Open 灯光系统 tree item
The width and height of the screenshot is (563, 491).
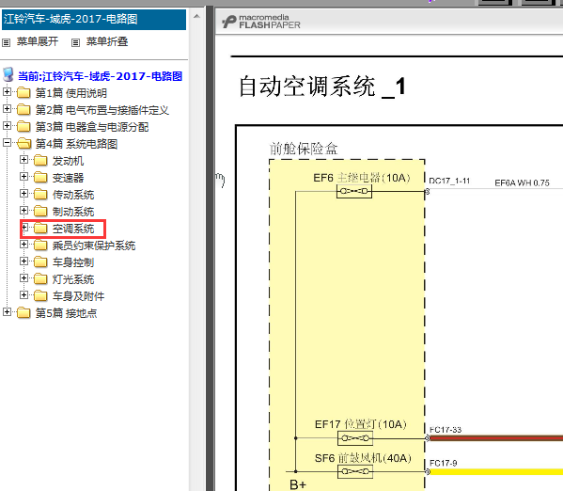[73, 279]
